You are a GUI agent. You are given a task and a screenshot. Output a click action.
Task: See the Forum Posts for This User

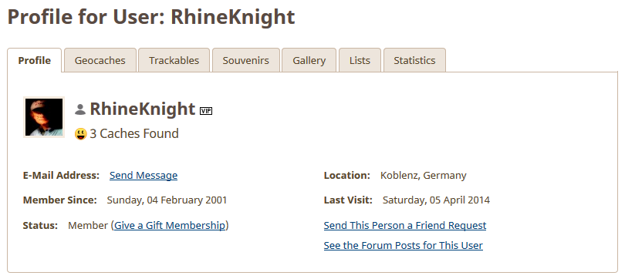[x=404, y=246]
